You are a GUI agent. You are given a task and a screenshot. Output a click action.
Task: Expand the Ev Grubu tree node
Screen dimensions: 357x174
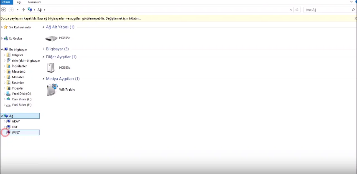click(2, 38)
